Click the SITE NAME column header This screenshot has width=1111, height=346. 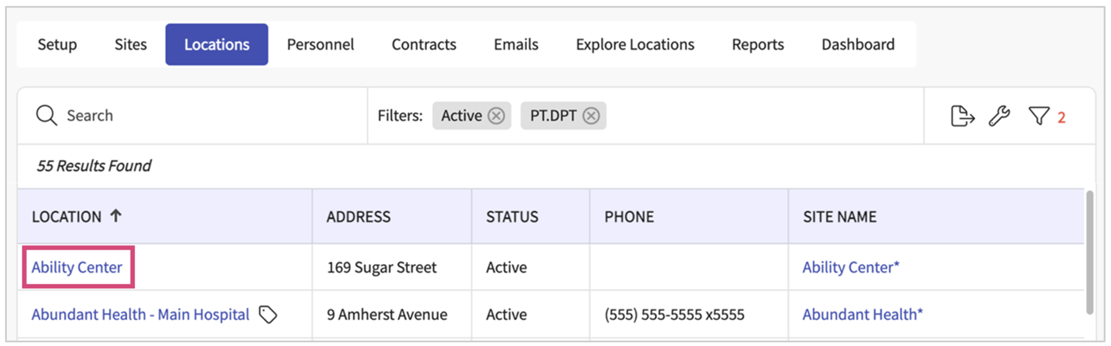(x=839, y=217)
